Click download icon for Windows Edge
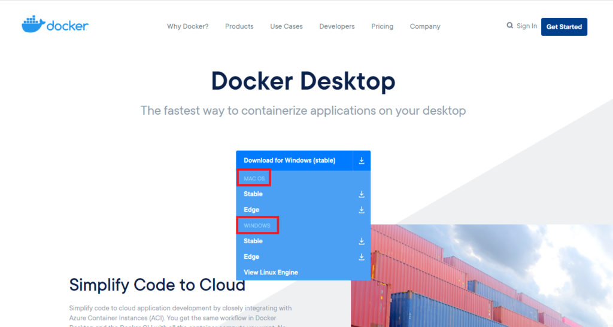613x327 pixels. pos(362,257)
